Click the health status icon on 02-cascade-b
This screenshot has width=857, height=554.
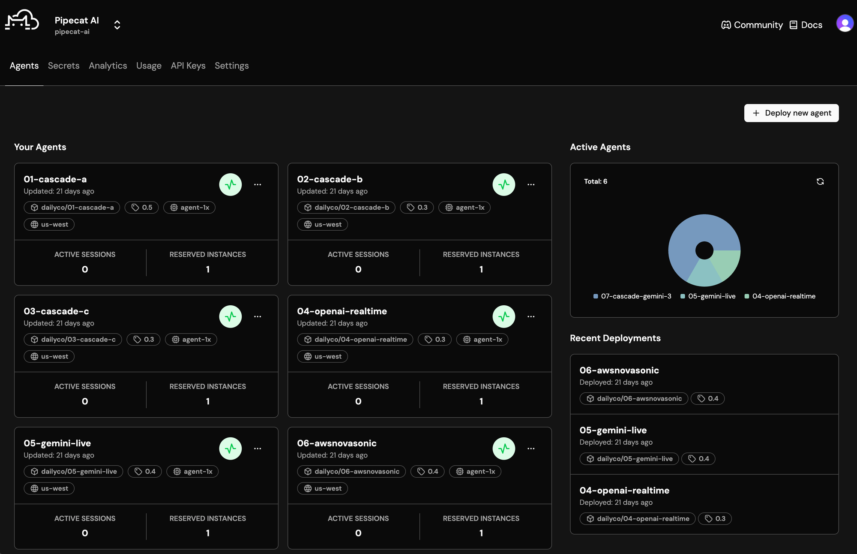[504, 185]
